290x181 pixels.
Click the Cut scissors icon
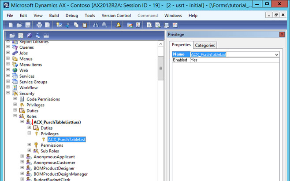(68, 25)
